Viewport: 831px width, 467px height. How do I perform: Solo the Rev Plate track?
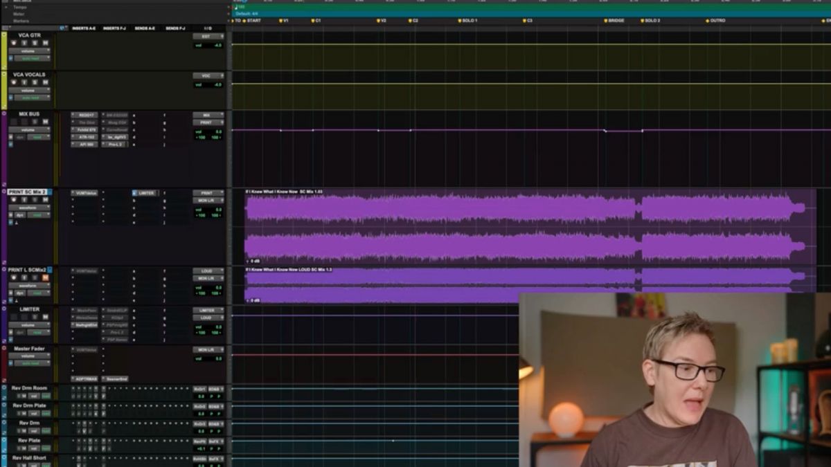19,448
